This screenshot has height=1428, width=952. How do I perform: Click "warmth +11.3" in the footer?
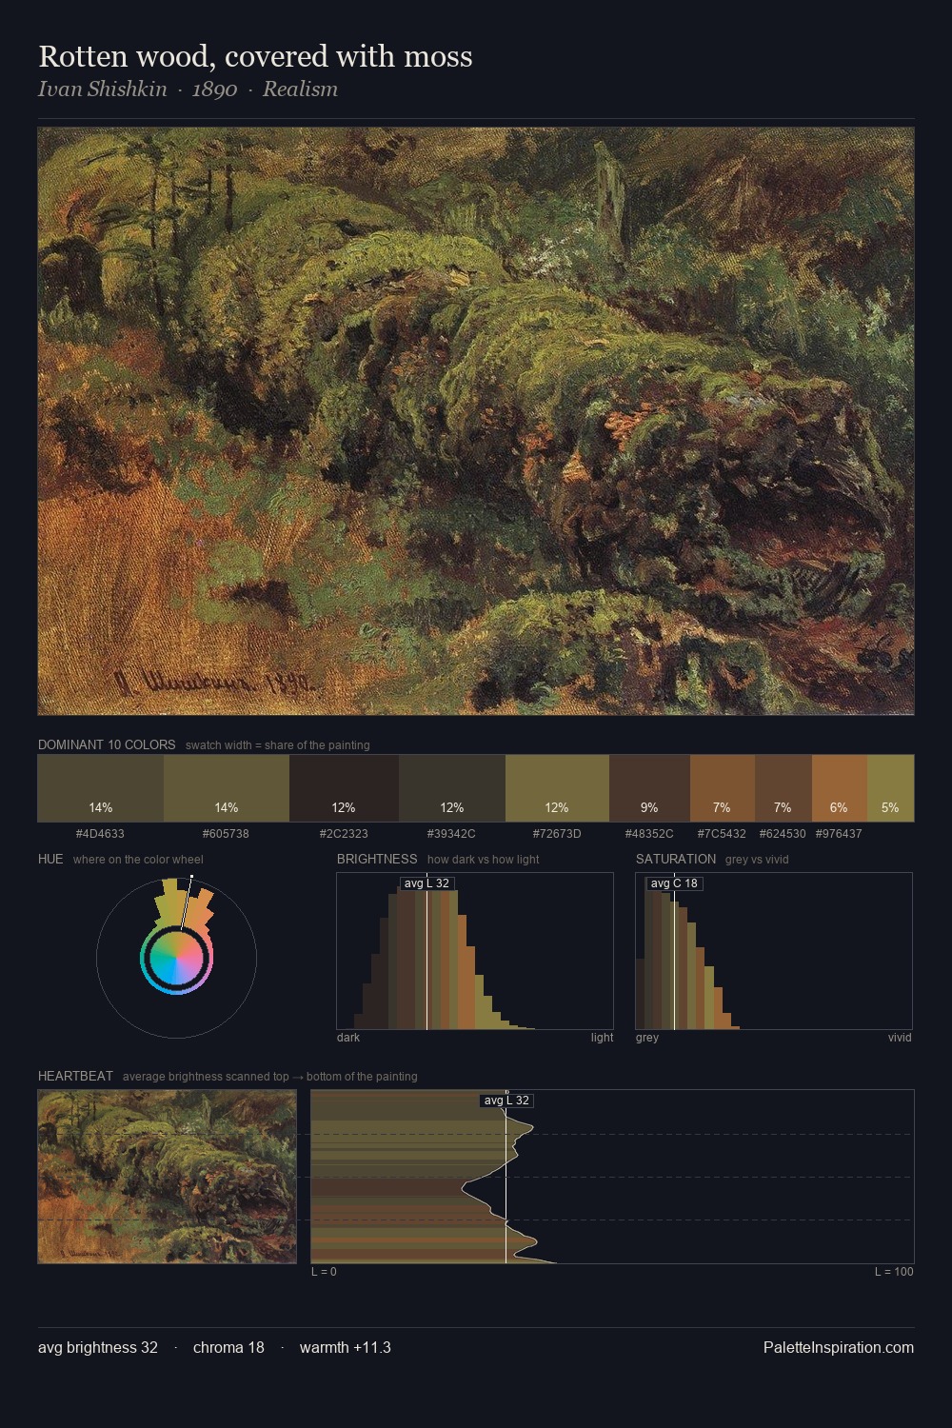click(x=346, y=1347)
